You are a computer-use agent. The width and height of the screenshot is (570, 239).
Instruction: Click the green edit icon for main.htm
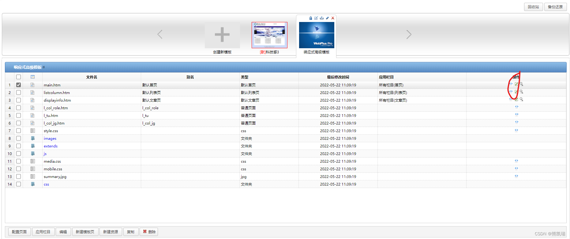[516, 84]
